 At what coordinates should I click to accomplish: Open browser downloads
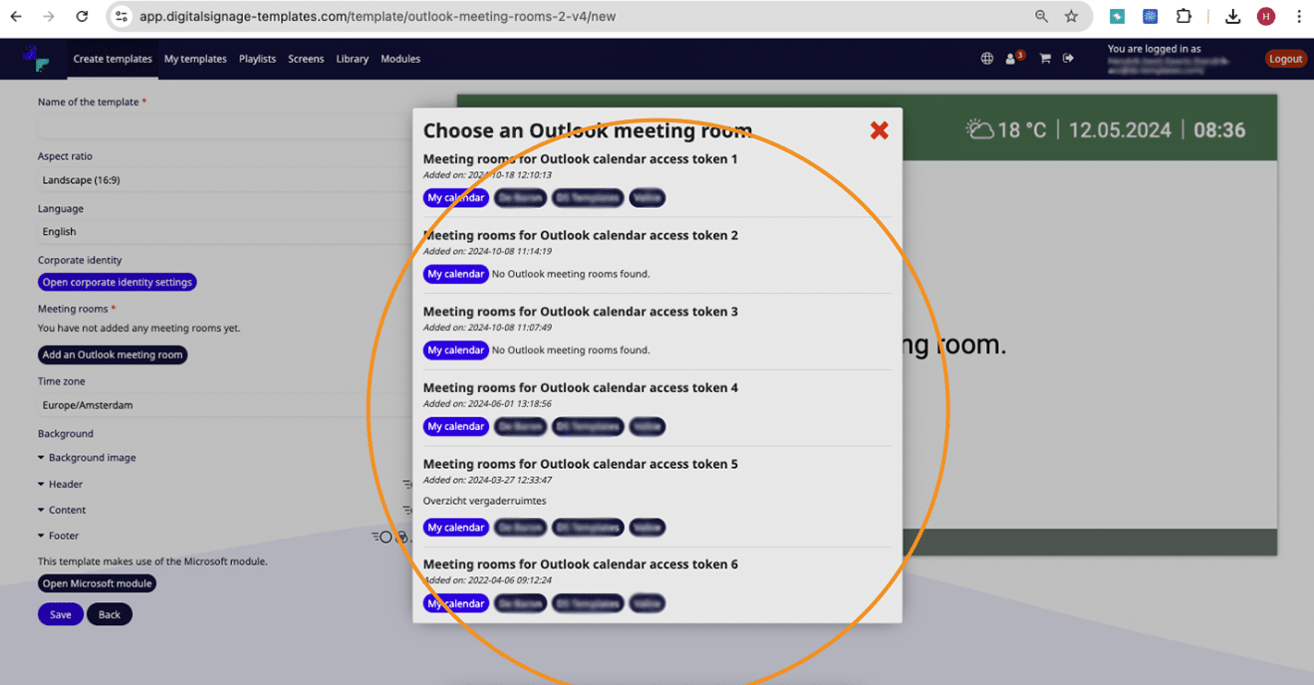tap(1232, 16)
